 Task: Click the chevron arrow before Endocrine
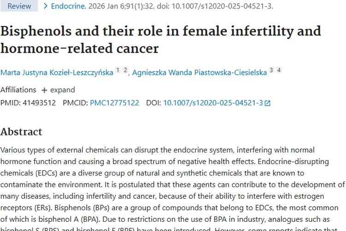tap(45, 6)
